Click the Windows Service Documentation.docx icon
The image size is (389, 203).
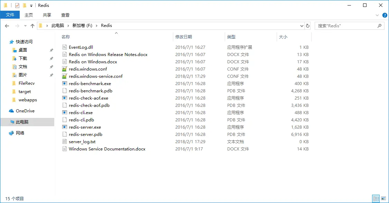point(65,149)
